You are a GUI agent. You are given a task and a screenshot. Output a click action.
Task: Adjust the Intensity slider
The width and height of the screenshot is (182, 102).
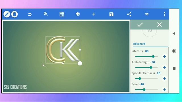pos(146,56)
